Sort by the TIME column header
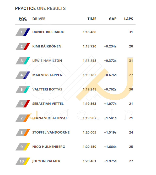 point(92,19)
